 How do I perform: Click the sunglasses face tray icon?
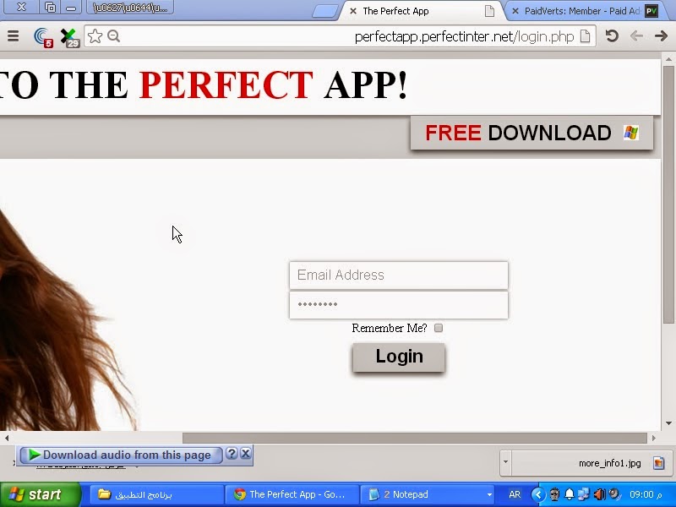click(x=554, y=494)
